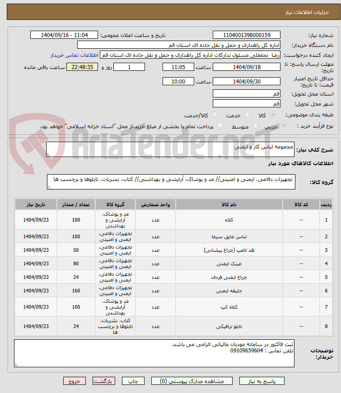Click quantity 160 in the جلیقه ایمنی row
Screen dimensions: 341x393
coord(76,291)
